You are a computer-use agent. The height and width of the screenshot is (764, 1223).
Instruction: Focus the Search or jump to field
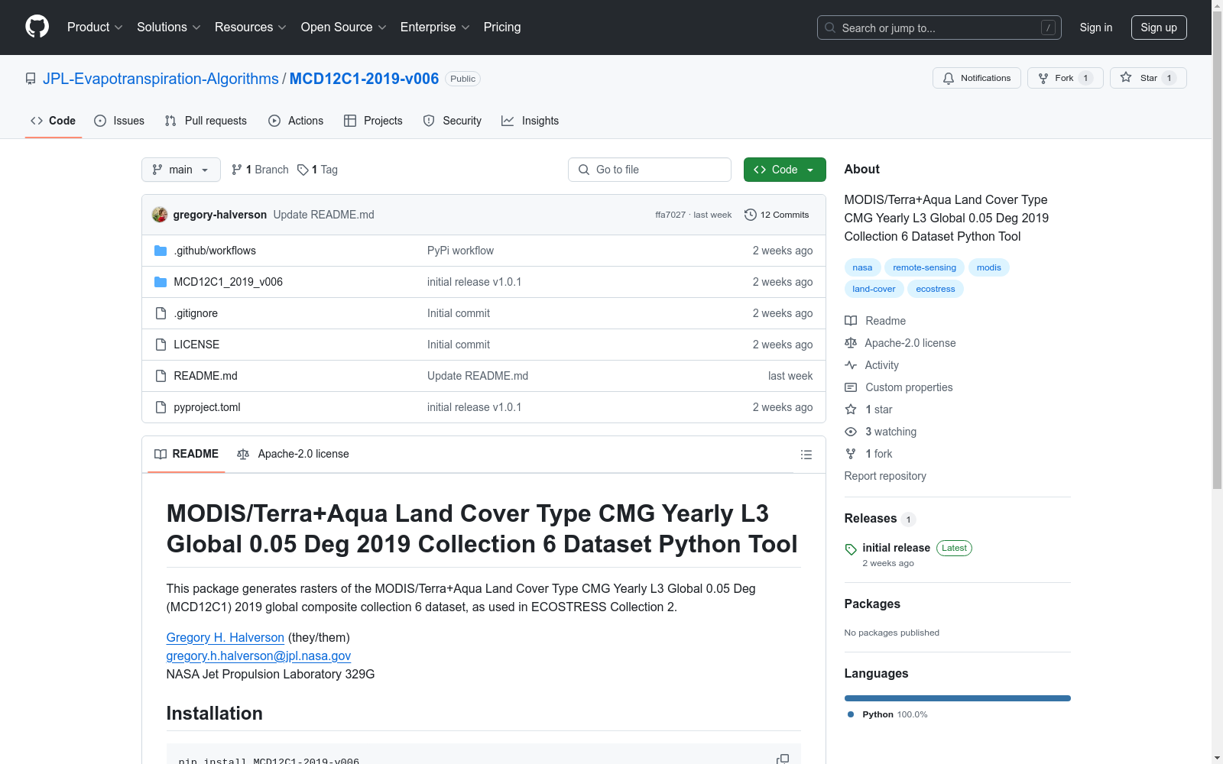coord(939,28)
